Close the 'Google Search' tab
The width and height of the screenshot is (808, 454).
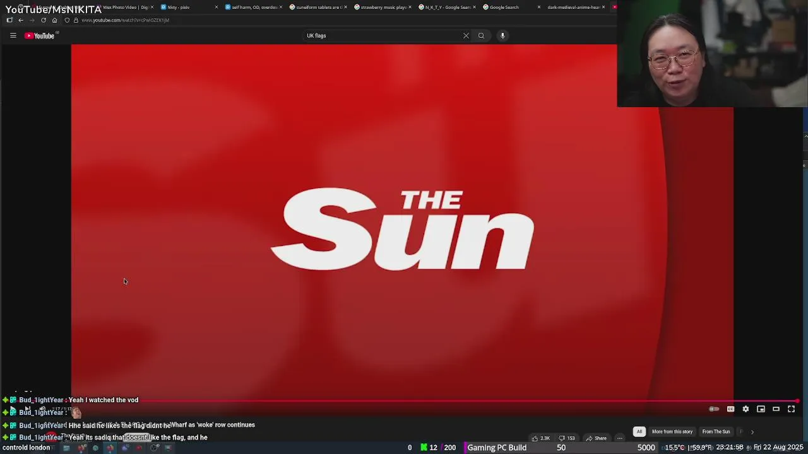tap(538, 7)
